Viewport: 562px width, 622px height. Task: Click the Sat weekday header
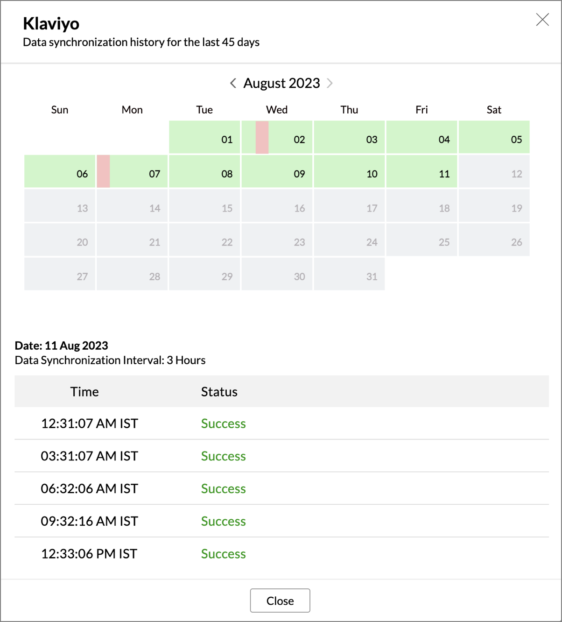click(x=494, y=110)
